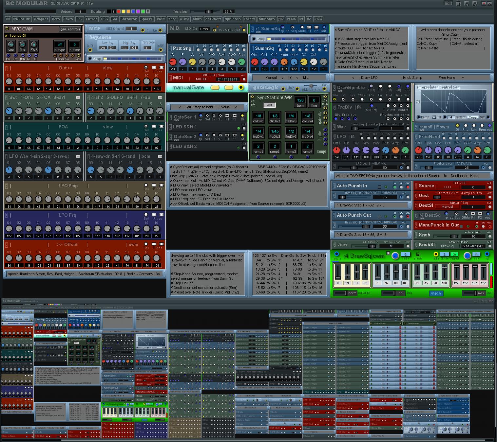
Task: Click the Voices number field
Action: (x=80, y=11)
